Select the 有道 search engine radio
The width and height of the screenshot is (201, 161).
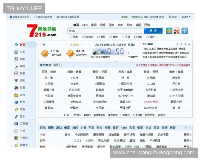[123, 37]
